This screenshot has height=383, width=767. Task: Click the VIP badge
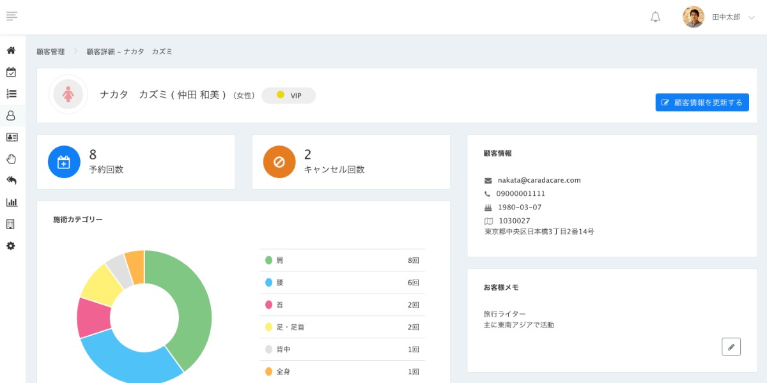click(x=288, y=95)
